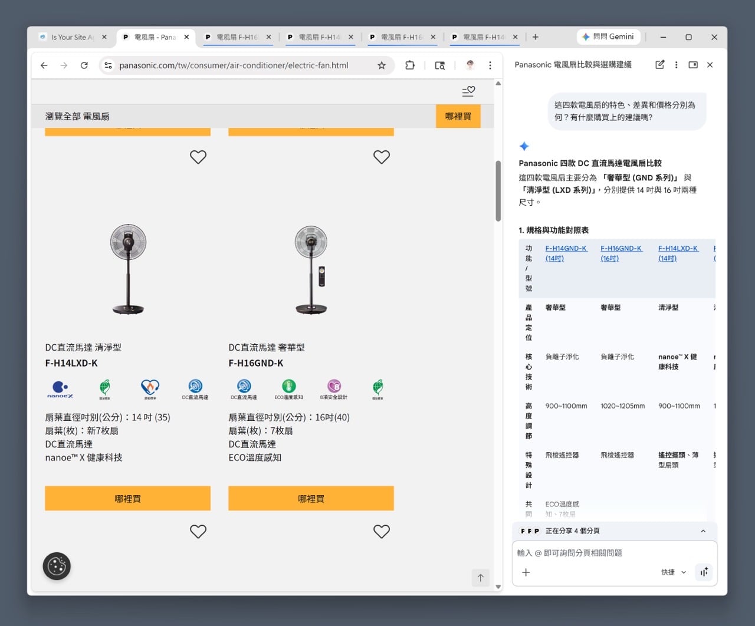Open the F-H14GND-K (14吋) link

point(566,253)
